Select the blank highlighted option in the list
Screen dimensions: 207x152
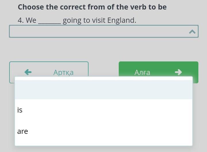point(103,90)
